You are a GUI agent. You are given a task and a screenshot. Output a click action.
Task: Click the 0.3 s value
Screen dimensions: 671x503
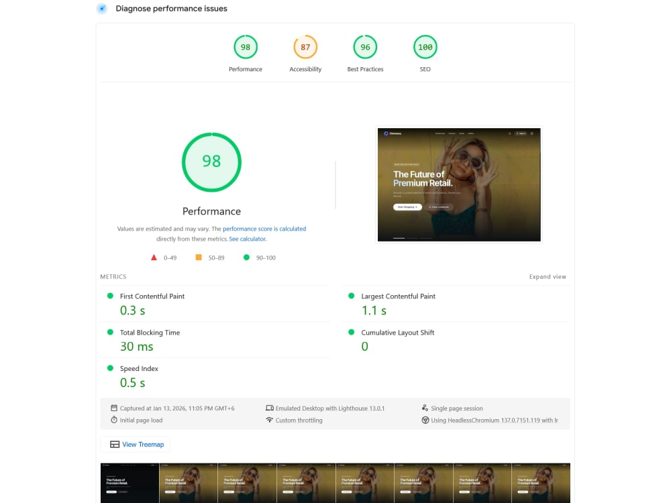[132, 311]
